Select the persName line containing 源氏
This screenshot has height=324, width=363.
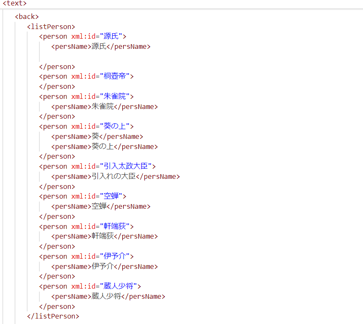(x=101, y=47)
